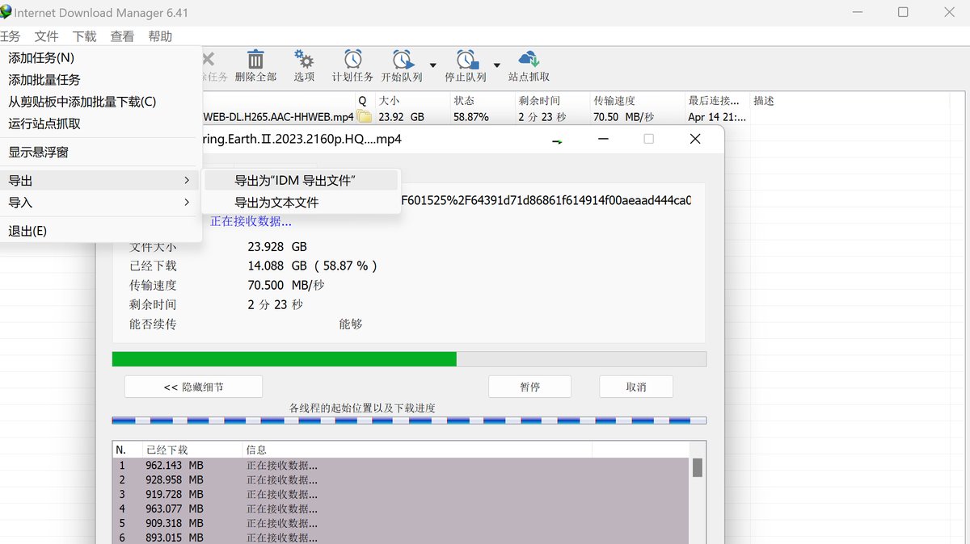Select 导出为"IDM 导出文件" submenu item
The width and height of the screenshot is (970, 544).
click(x=301, y=181)
